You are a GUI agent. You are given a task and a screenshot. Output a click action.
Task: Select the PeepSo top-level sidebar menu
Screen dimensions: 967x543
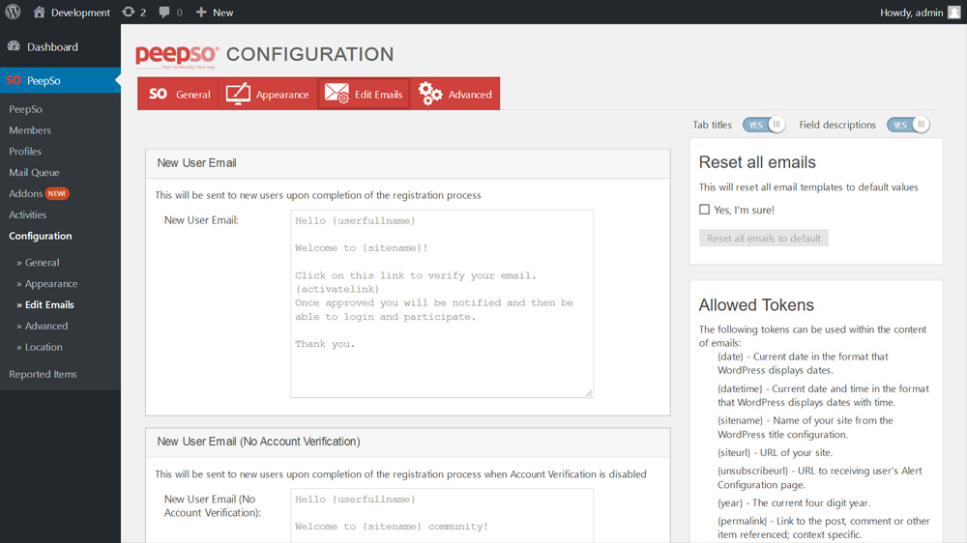[x=60, y=80]
